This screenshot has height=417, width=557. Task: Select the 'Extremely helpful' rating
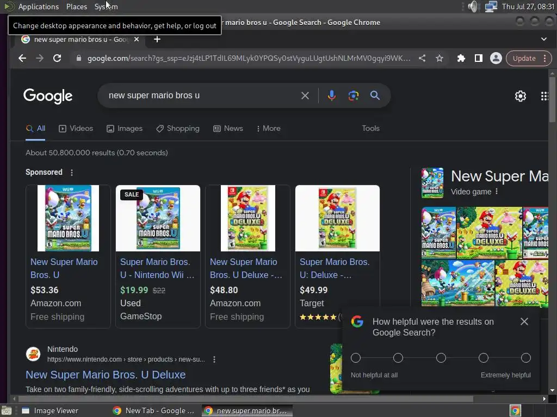[x=526, y=358]
